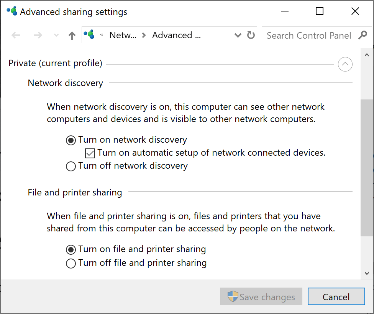The height and width of the screenshot is (314, 374).
Task: Click the Advanced breadcrumb item
Action: (176, 35)
